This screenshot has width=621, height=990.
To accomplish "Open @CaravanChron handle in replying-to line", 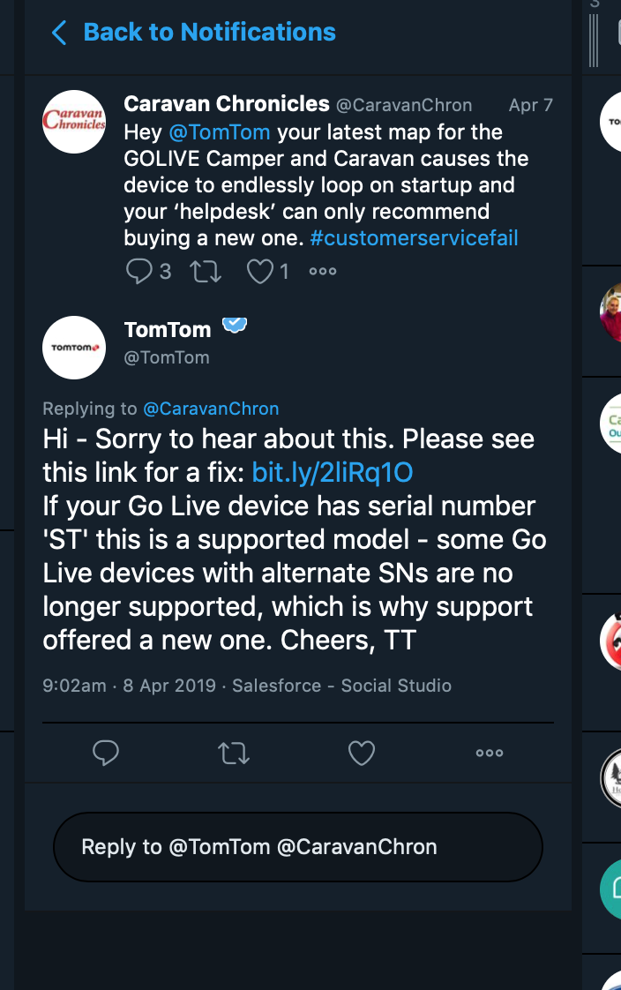I will point(211,409).
